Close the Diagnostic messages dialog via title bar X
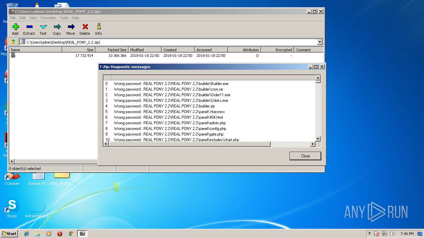Image resolution: width=424 pixels, height=238 pixels. point(322,67)
